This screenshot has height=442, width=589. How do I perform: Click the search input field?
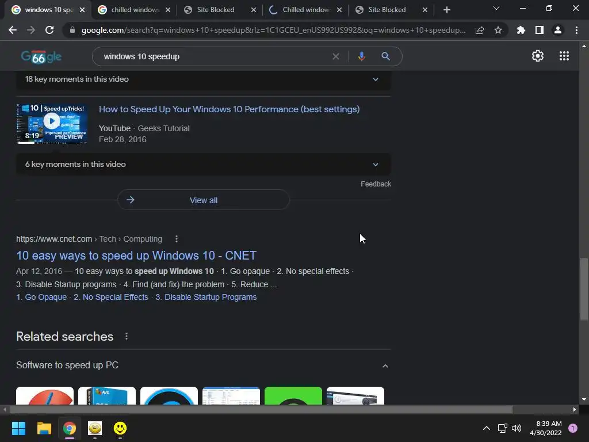(214, 56)
